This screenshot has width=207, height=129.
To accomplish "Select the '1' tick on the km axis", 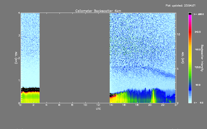I will [x=19, y=80].
